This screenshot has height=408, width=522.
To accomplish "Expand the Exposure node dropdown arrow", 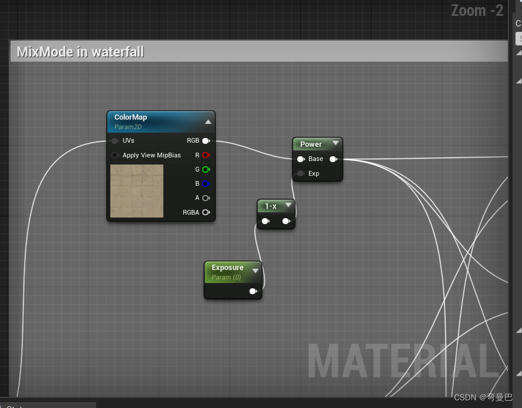I will coord(255,271).
